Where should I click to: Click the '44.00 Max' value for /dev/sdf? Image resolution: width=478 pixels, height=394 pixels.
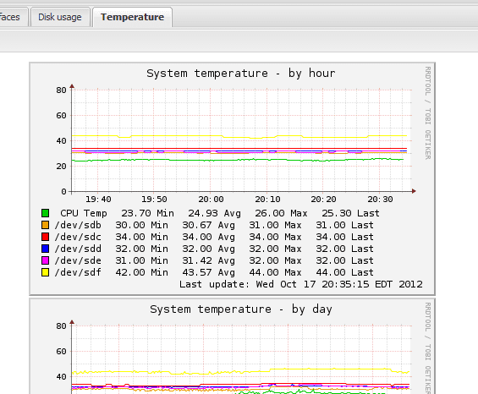[275, 272]
